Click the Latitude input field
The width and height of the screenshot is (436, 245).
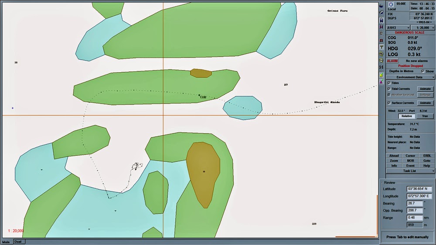coord(419,189)
